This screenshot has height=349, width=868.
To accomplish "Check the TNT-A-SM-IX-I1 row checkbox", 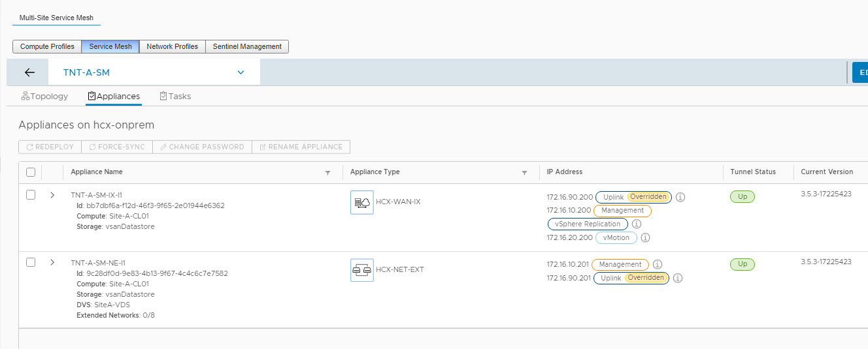I will (x=31, y=195).
